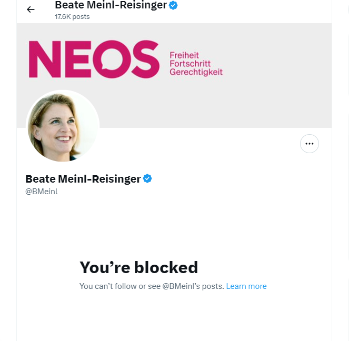This screenshot has width=349, height=341.
Task: Click the @BMeinl handle under the name
Action: tap(42, 192)
